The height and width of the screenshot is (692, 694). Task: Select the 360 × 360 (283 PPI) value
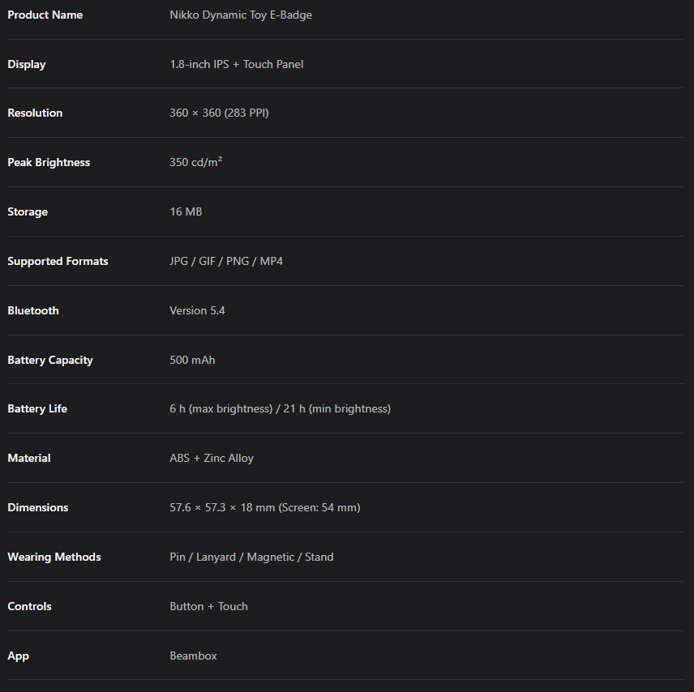(219, 113)
